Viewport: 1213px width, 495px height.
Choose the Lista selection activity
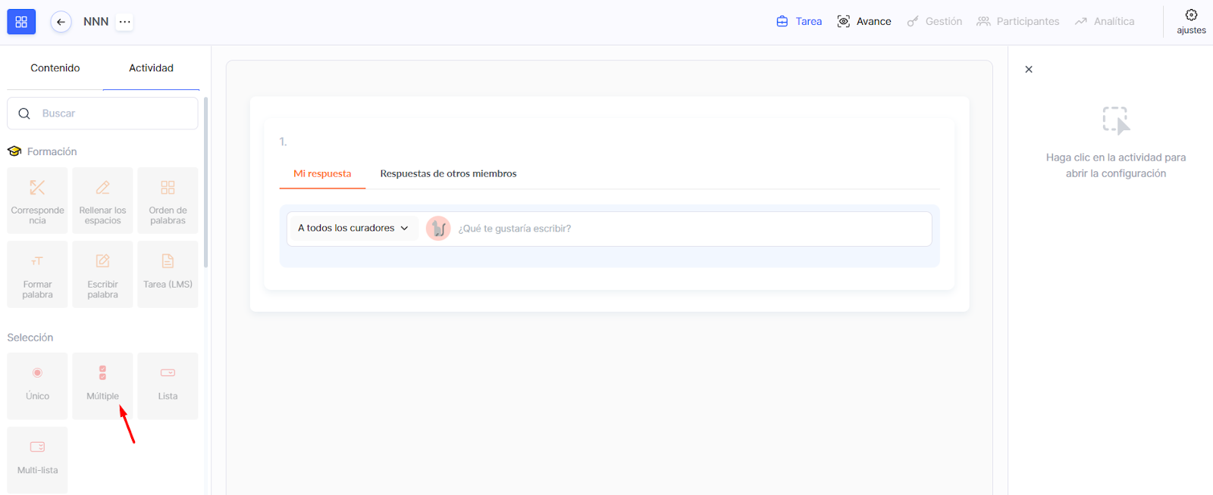point(168,385)
